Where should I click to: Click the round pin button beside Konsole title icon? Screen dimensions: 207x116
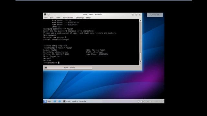pyautogui.click(x=49, y=14)
